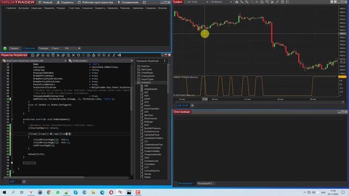Open Windows search on taskbar
Image resolution: width=349 pixels, height=196 pixels.
pos(13,192)
